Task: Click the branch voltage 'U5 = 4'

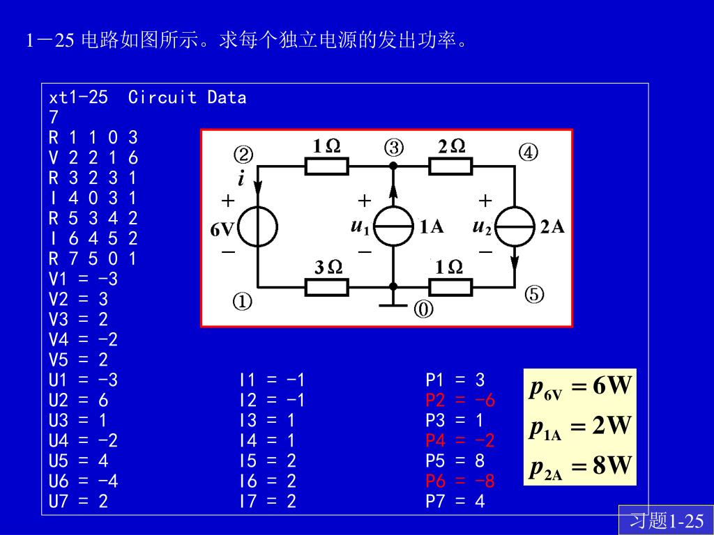Action: 78,460
